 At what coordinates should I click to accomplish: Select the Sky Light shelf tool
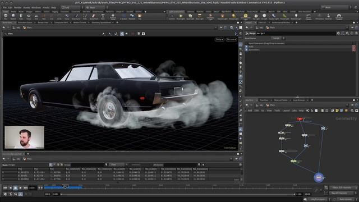(256, 16)
